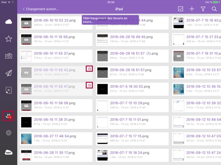221x165 pixels.
Task: Go back to Chargement autom... folder
Action: [x=41, y=9]
